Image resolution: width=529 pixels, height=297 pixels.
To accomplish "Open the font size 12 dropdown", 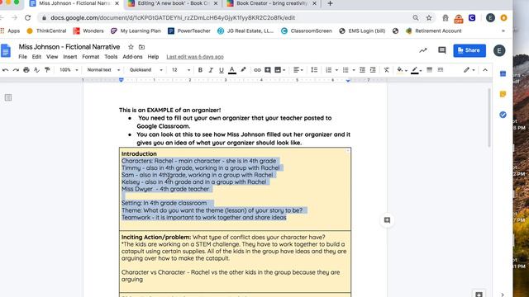I will click(x=181, y=70).
